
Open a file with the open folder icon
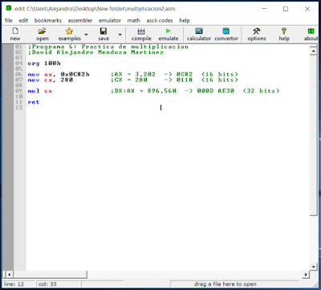click(x=42, y=35)
